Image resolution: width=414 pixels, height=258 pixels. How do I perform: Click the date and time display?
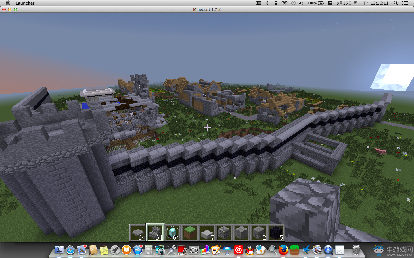click(362, 3)
